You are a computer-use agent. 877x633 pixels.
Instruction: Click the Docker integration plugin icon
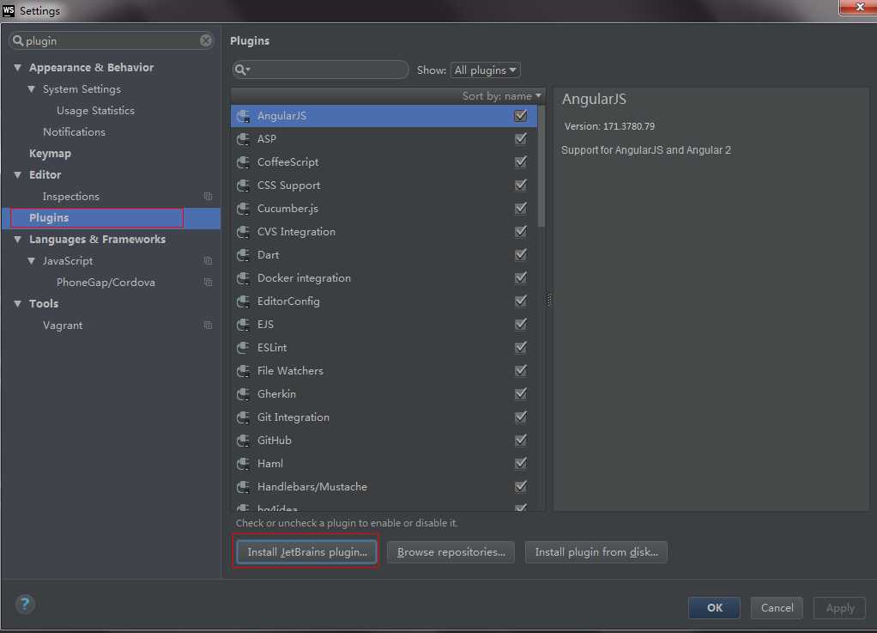[244, 278]
